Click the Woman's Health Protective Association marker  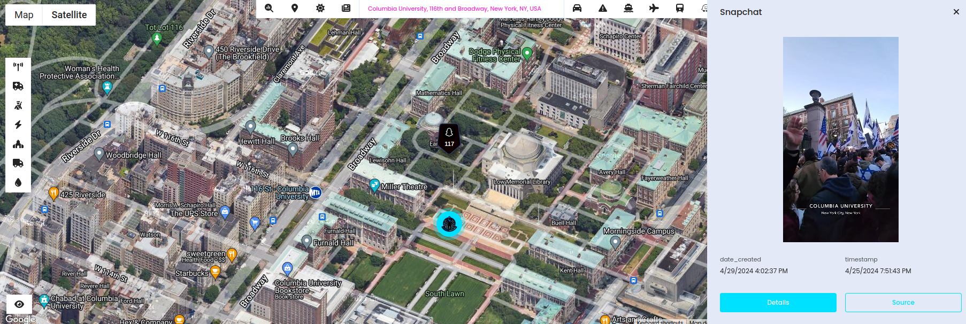tap(108, 88)
